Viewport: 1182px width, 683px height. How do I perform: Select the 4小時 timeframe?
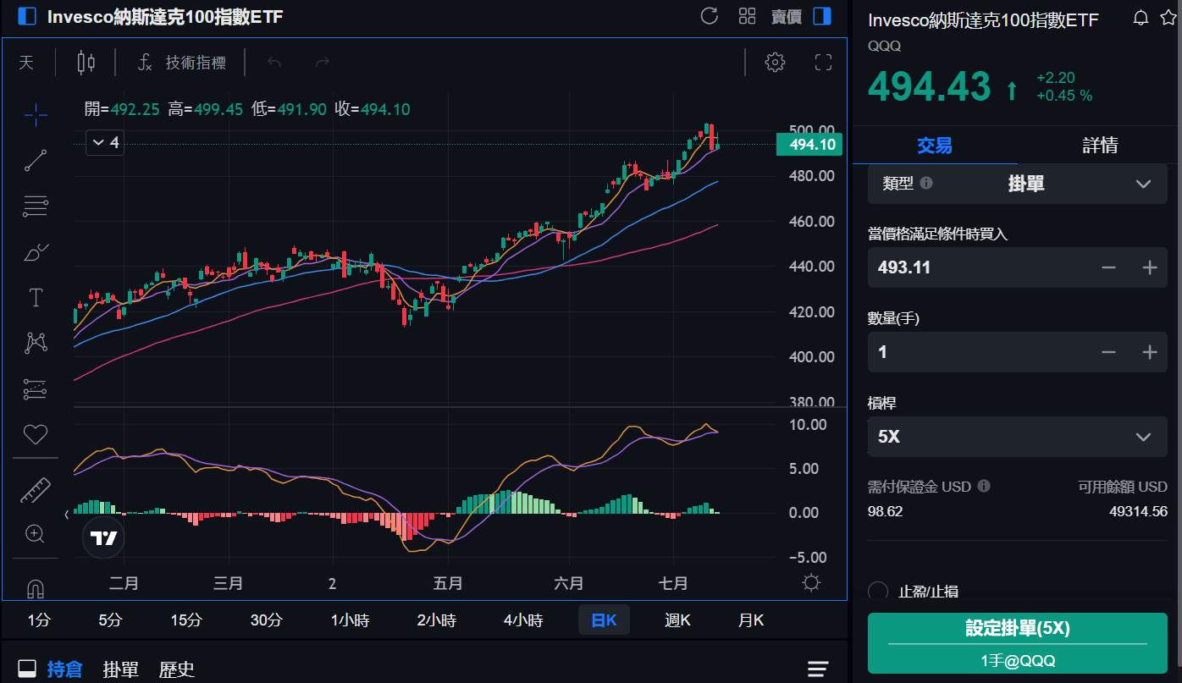(522, 620)
